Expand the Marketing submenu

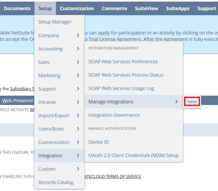(x=59, y=75)
